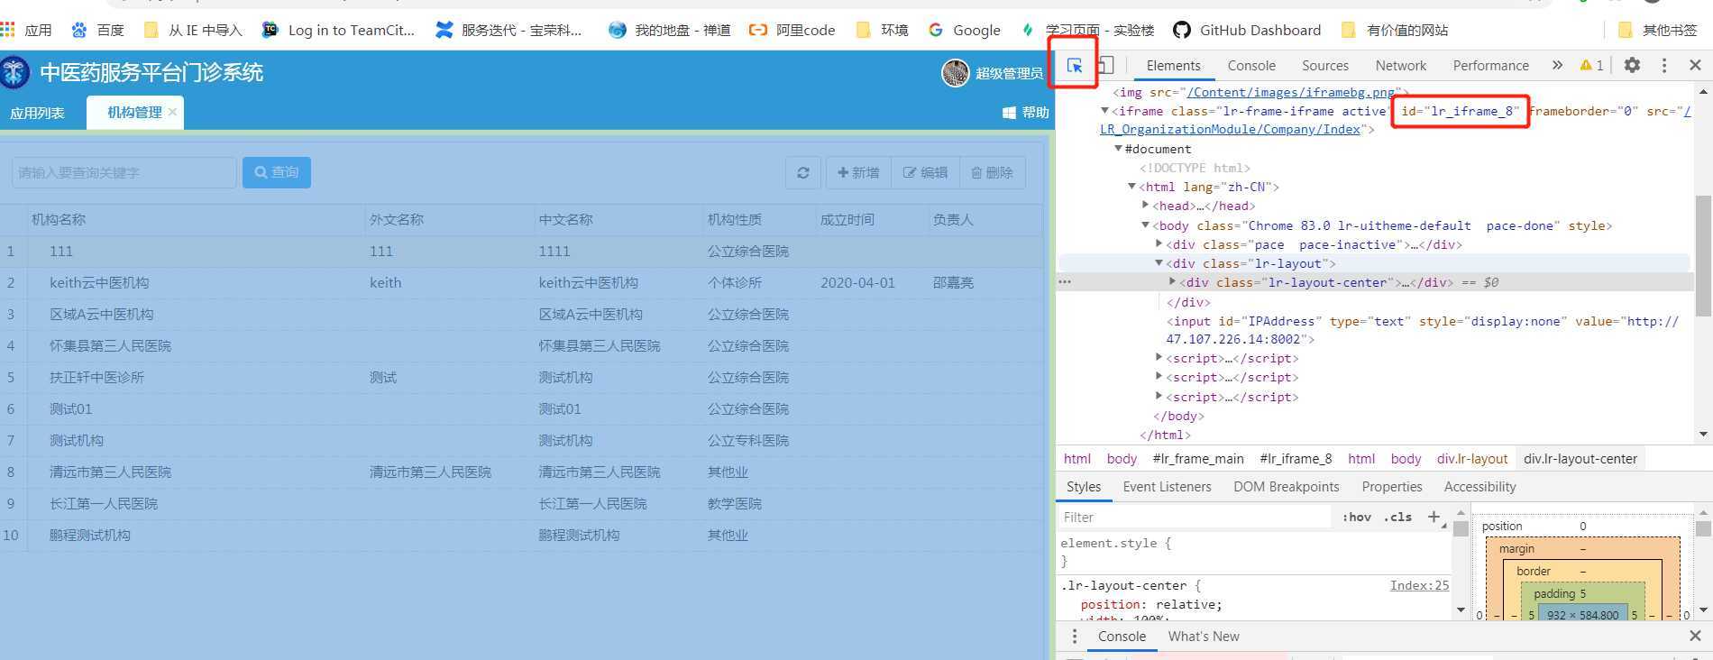1713x660 pixels.
Task: Collapse the #document node
Action: pyautogui.click(x=1118, y=149)
